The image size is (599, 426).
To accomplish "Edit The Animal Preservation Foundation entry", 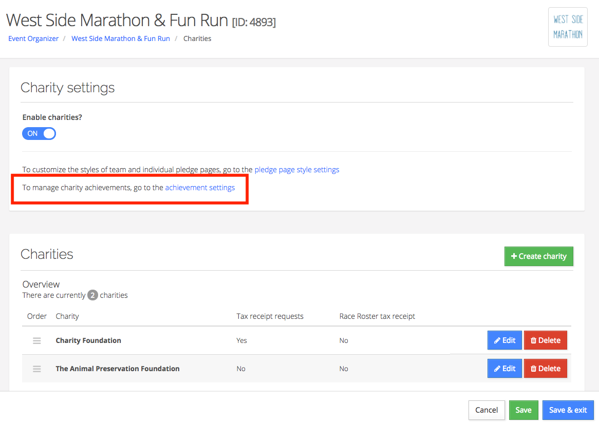I will point(504,369).
